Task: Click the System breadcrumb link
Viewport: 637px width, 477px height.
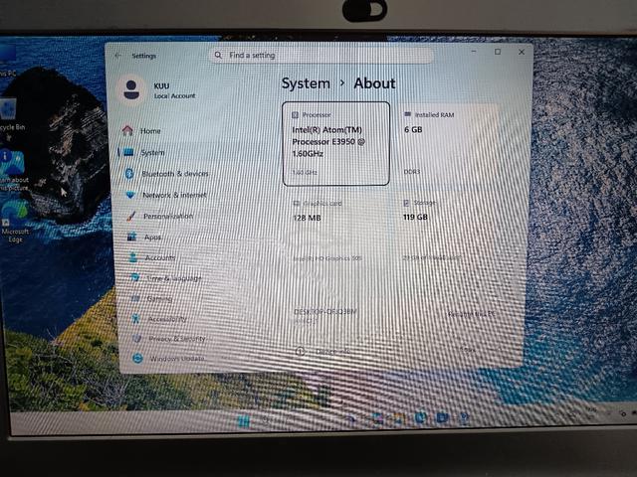Action: [x=306, y=83]
